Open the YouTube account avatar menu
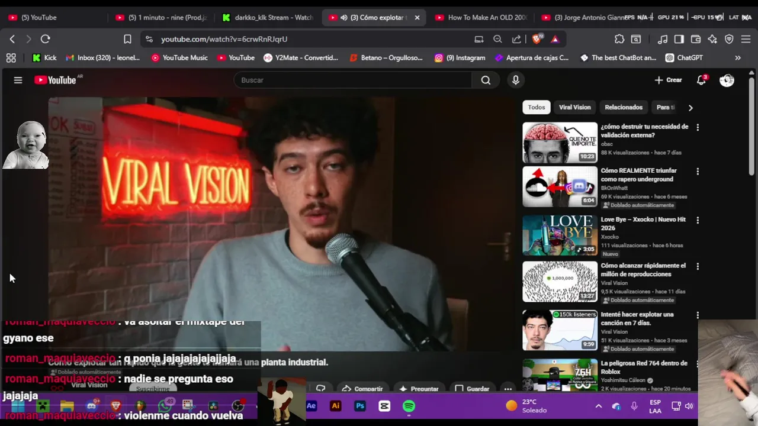This screenshot has height=426, width=758. [727, 80]
